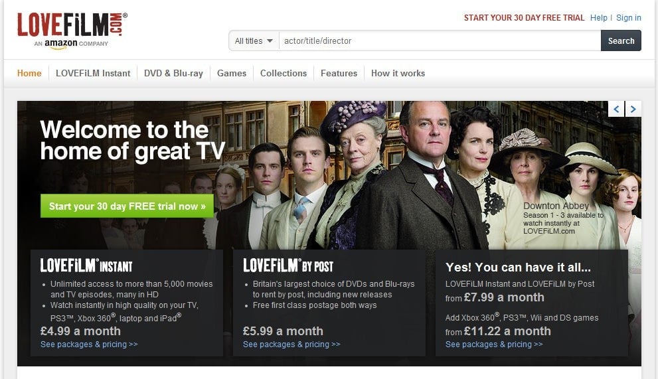
Task: Open the Home tab
Action: tap(29, 74)
